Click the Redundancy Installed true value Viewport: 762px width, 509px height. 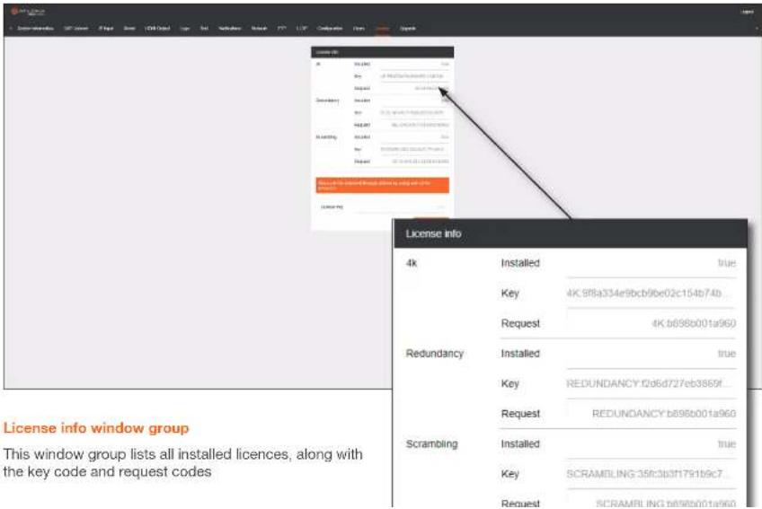[x=727, y=354]
